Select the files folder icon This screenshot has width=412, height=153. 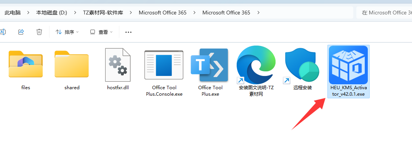point(26,64)
